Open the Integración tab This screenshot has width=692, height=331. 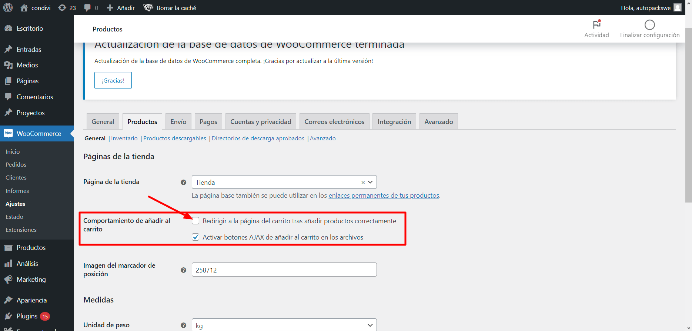pyautogui.click(x=394, y=121)
